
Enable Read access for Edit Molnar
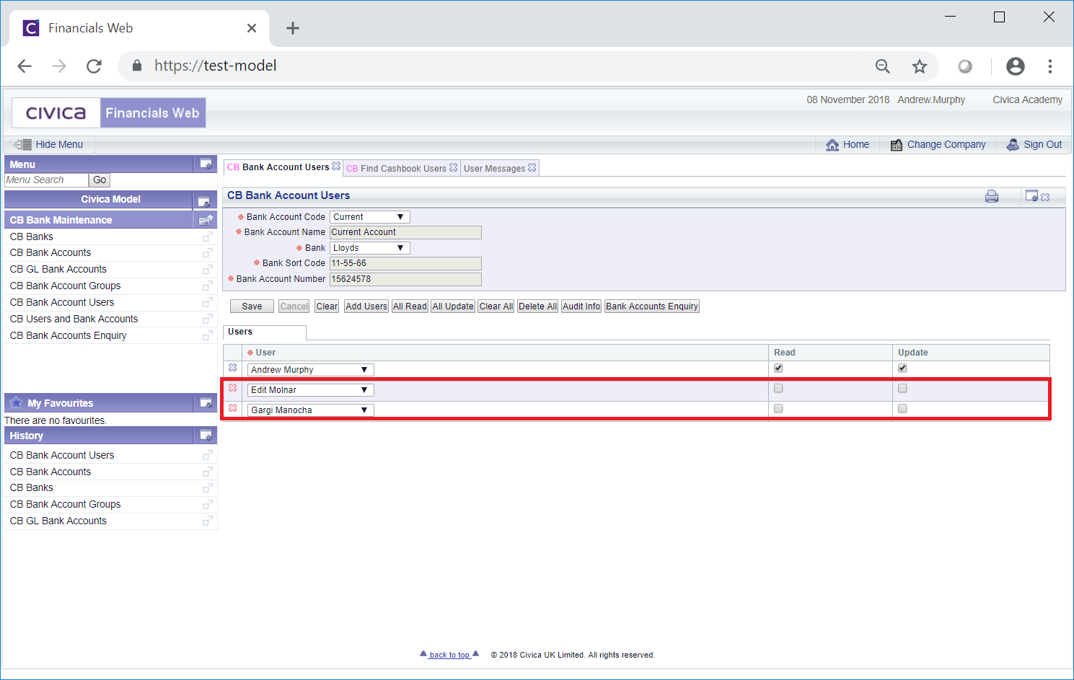click(x=778, y=388)
